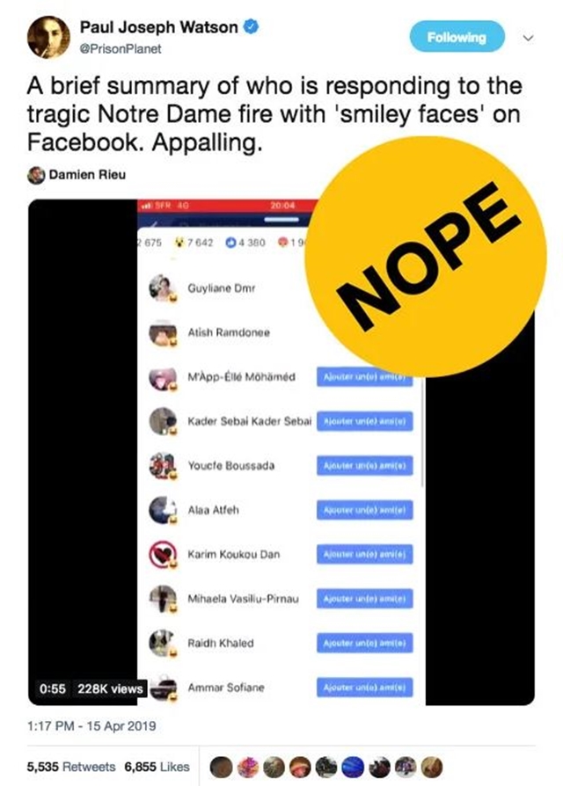The image size is (563, 786).
Task: Click the first liker avatar thumbnail
Action: point(221,768)
